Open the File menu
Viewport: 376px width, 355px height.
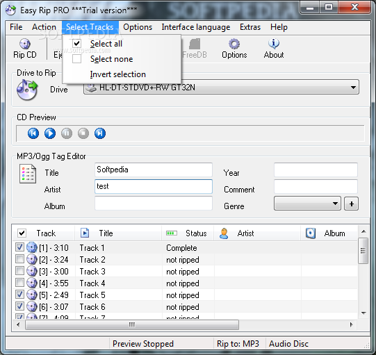[16, 27]
